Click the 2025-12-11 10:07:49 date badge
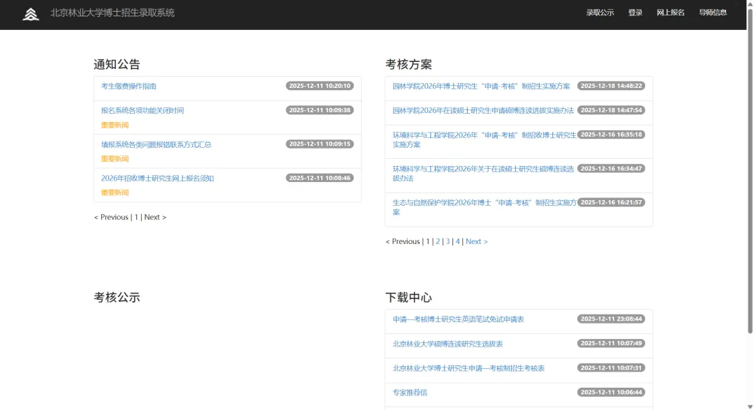The height and width of the screenshot is (410, 754). coord(611,343)
